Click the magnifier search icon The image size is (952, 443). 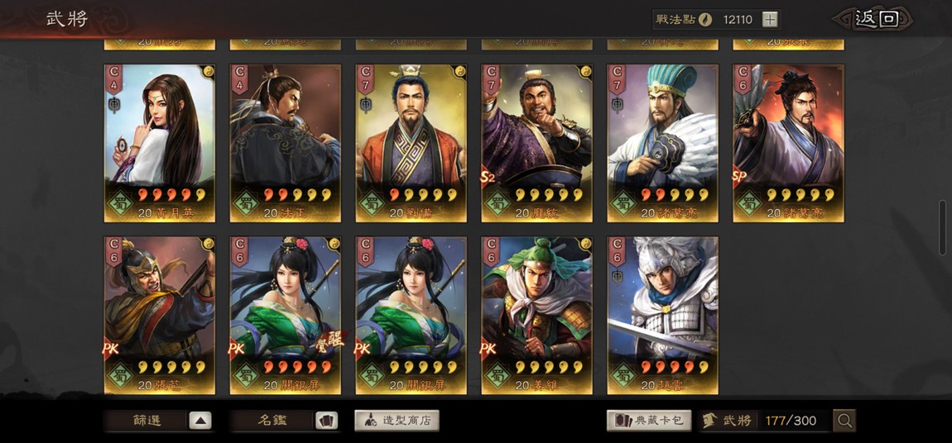[844, 421]
